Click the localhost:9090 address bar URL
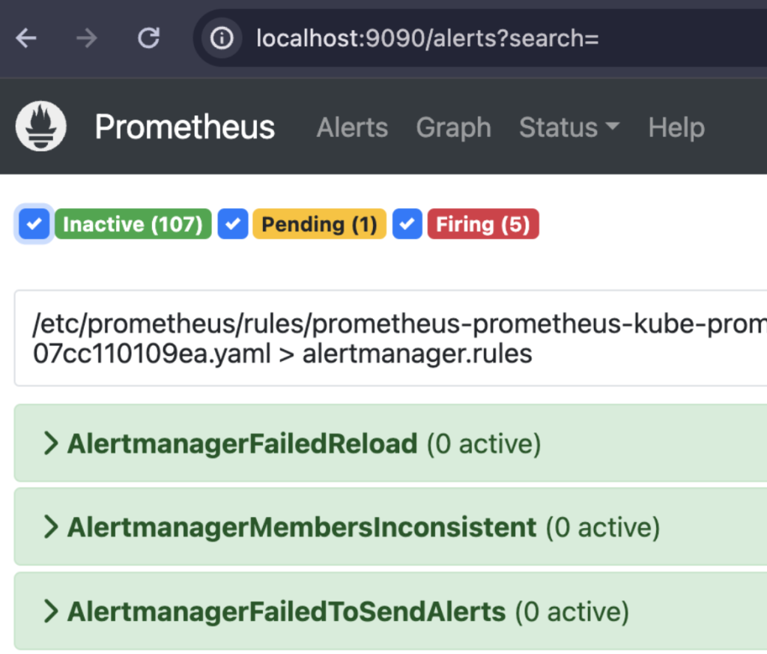The height and width of the screenshot is (654, 767). (427, 38)
